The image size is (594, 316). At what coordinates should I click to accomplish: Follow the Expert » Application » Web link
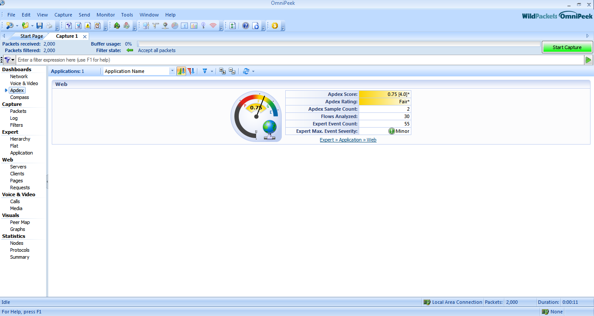coord(348,140)
